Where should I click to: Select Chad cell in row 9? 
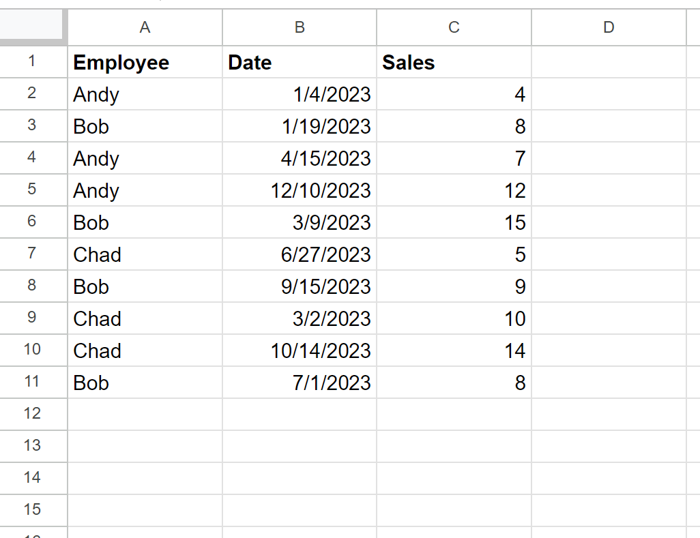click(x=145, y=318)
